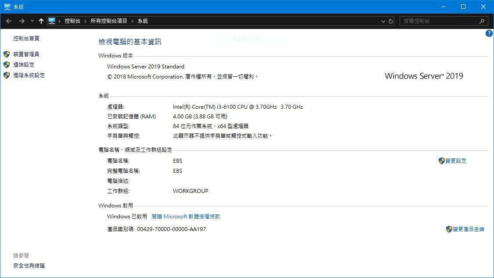Minimize the 系統 window
Viewport: 494px width, 278px height.
click(443, 7)
